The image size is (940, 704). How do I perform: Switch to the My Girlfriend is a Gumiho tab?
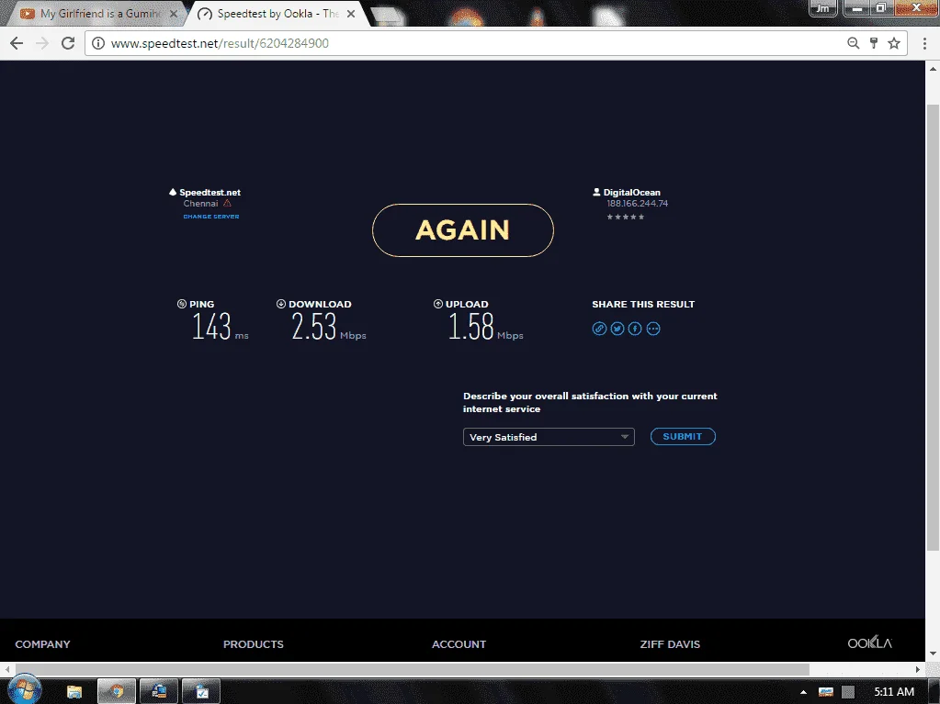(99, 14)
